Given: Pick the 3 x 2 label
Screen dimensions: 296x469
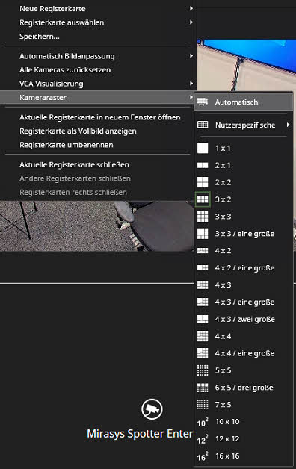Looking at the screenshot, I should (223, 199).
